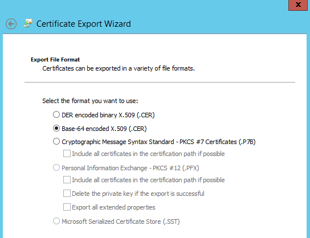Click the Export File Format heading
The image size is (310, 238).
(55, 60)
